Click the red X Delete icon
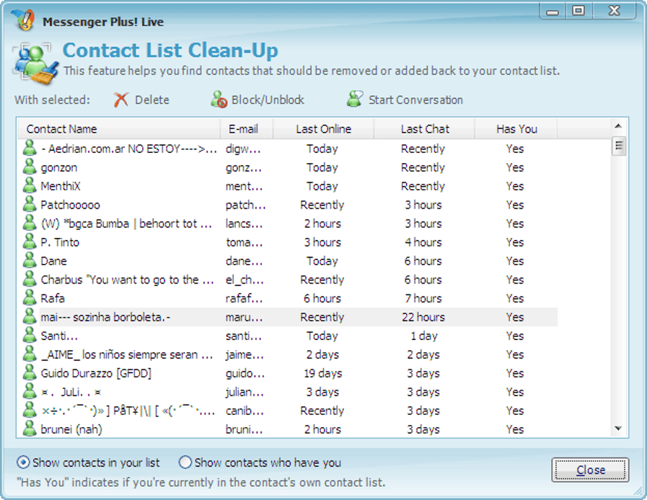The width and height of the screenshot is (647, 500). point(121,100)
